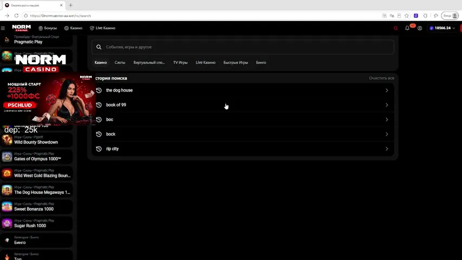Expand the 18566.24 balance dropdown
Screen dimensions: 462x260
443,28
